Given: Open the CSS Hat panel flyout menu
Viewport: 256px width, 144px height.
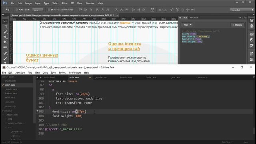Looking at the screenshot, I should pyautogui.click(x=245, y=18).
